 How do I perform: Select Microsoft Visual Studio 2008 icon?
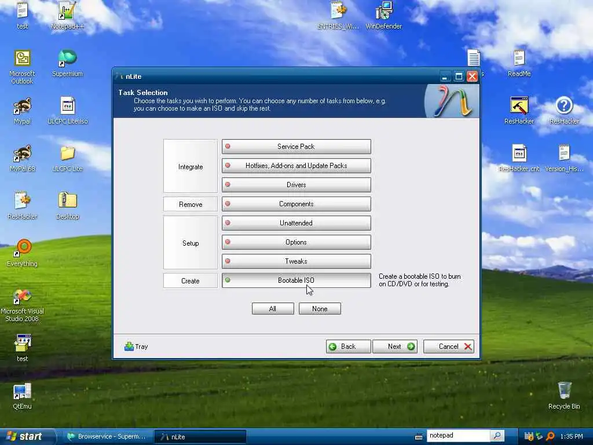click(23, 305)
